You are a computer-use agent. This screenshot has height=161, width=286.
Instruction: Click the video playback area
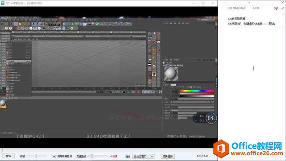click(x=109, y=78)
